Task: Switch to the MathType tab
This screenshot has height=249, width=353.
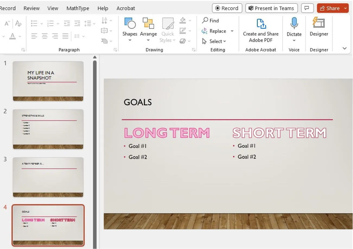Action: [x=78, y=8]
